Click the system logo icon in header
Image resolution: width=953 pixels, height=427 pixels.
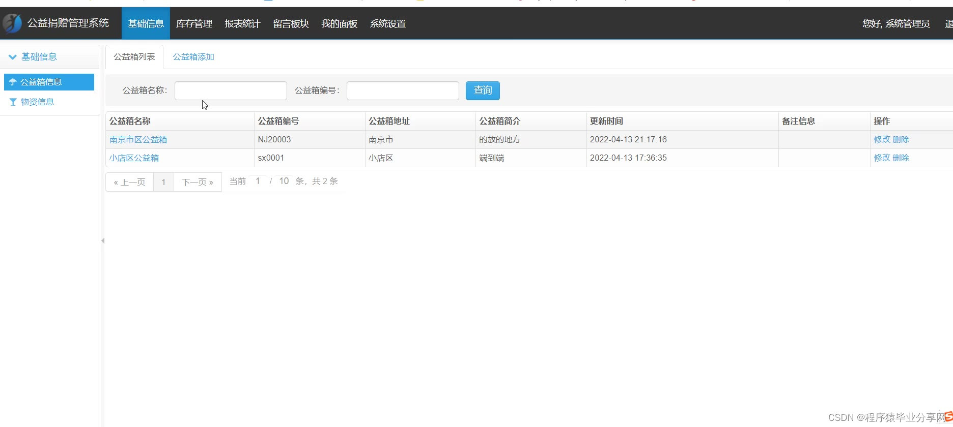[12, 23]
